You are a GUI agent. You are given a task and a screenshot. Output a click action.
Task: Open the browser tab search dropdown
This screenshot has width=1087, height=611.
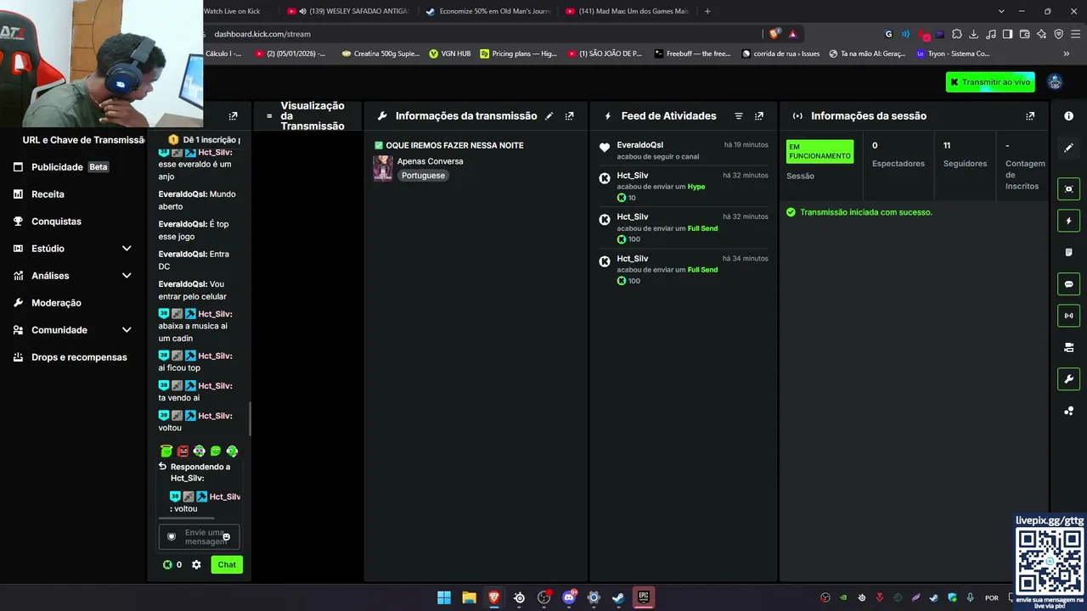tap(1001, 11)
